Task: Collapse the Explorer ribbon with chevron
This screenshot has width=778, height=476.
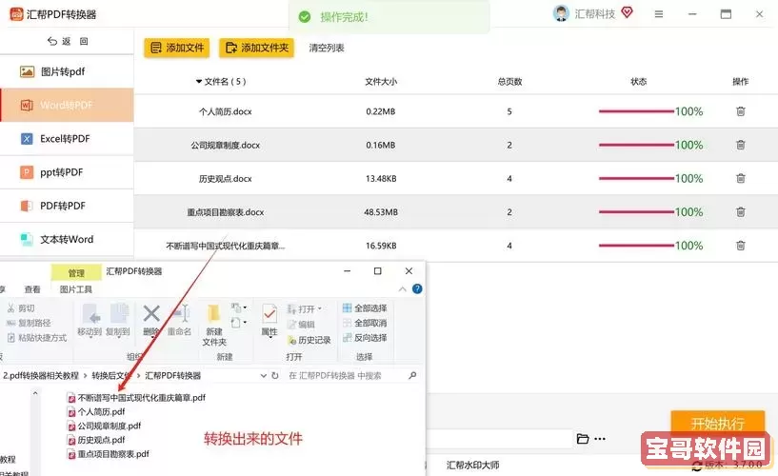Action: (403, 289)
